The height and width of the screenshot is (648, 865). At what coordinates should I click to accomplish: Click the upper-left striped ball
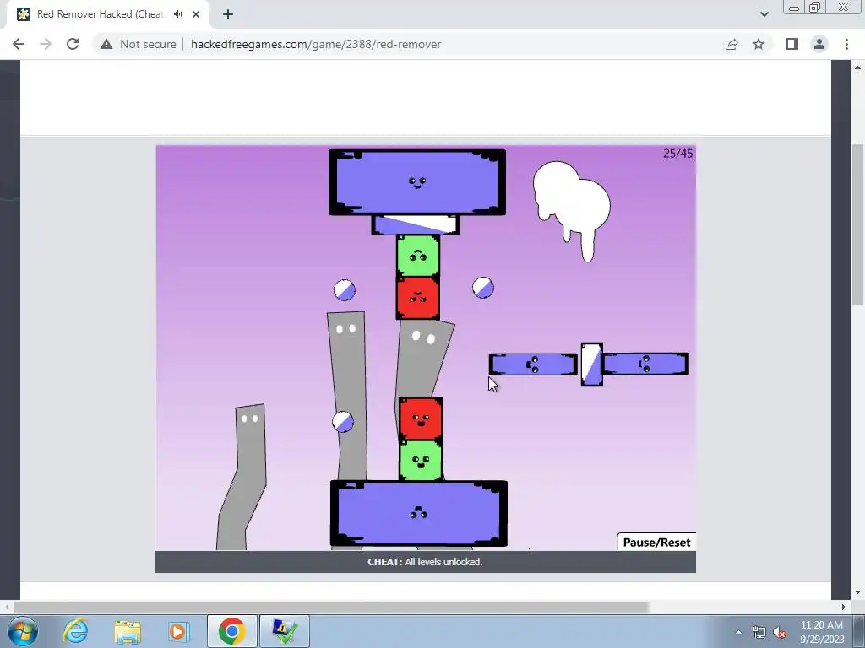tap(345, 290)
